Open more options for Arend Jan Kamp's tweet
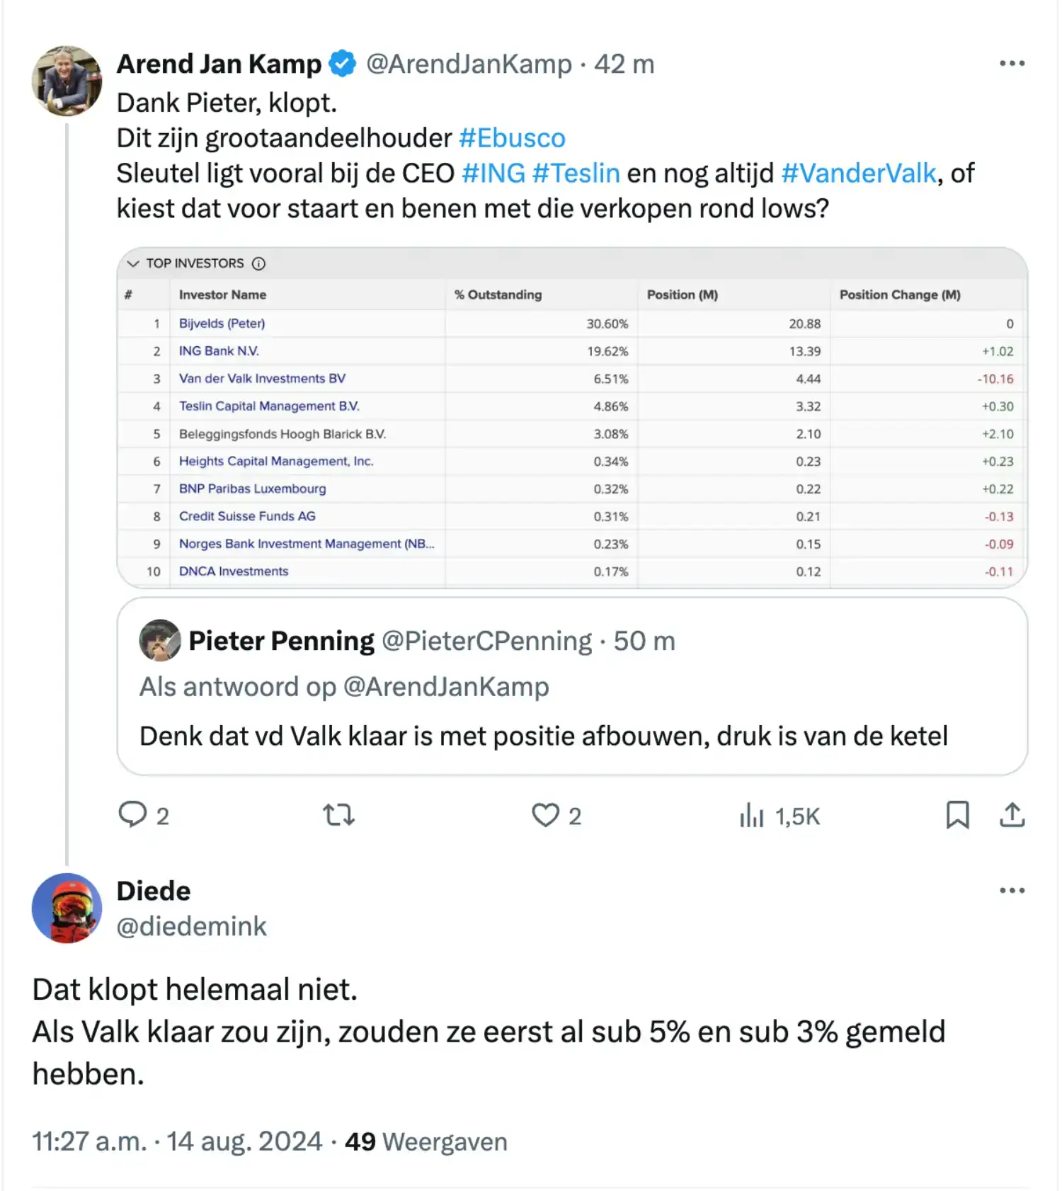The width and height of the screenshot is (1062, 1191). coord(1012,64)
